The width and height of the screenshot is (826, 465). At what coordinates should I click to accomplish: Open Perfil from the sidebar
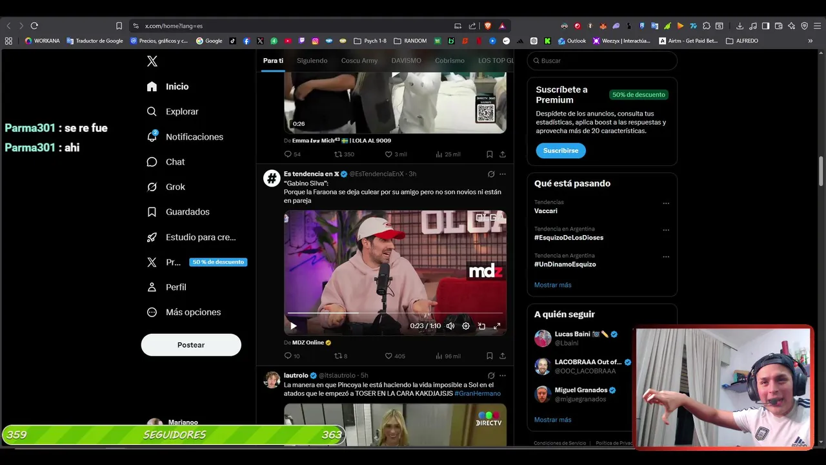[x=166, y=287]
